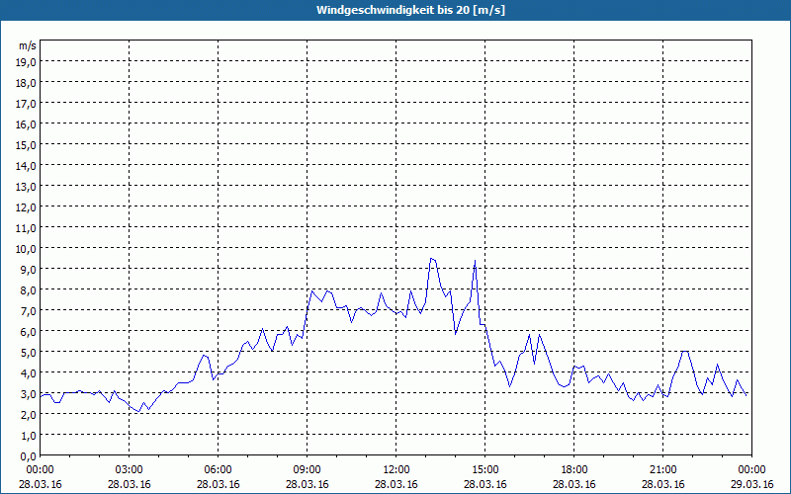Click the 15,0 y-axis label

[27, 145]
